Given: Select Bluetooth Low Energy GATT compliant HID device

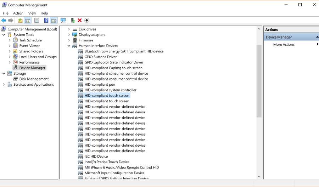Looking at the screenshot, I should [124, 51].
